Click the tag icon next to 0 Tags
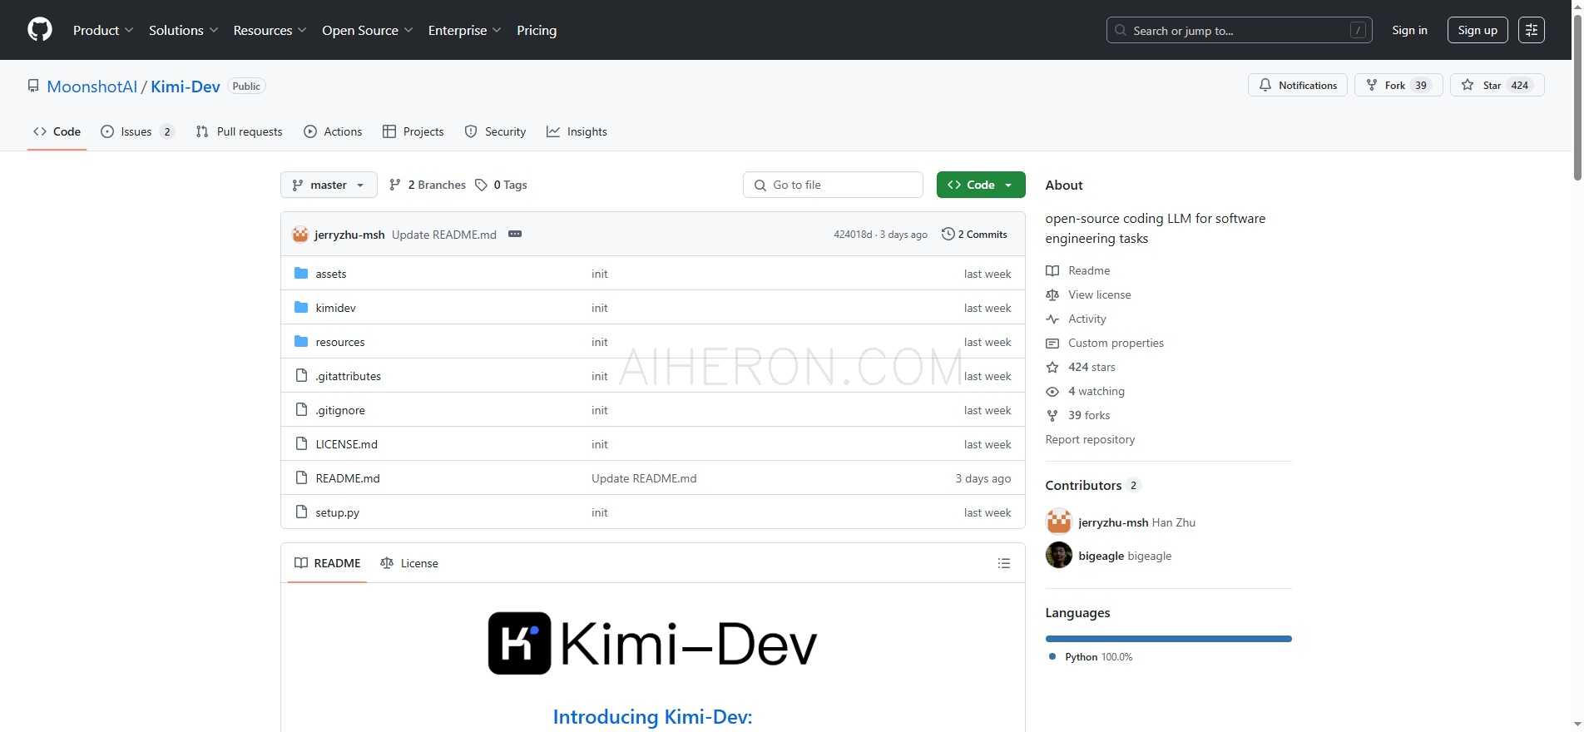 pyautogui.click(x=481, y=185)
